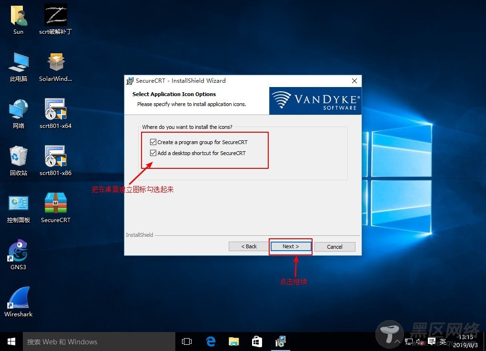Click the InstallShield title bar icon
This screenshot has height=351, width=486.
point(130,81)
